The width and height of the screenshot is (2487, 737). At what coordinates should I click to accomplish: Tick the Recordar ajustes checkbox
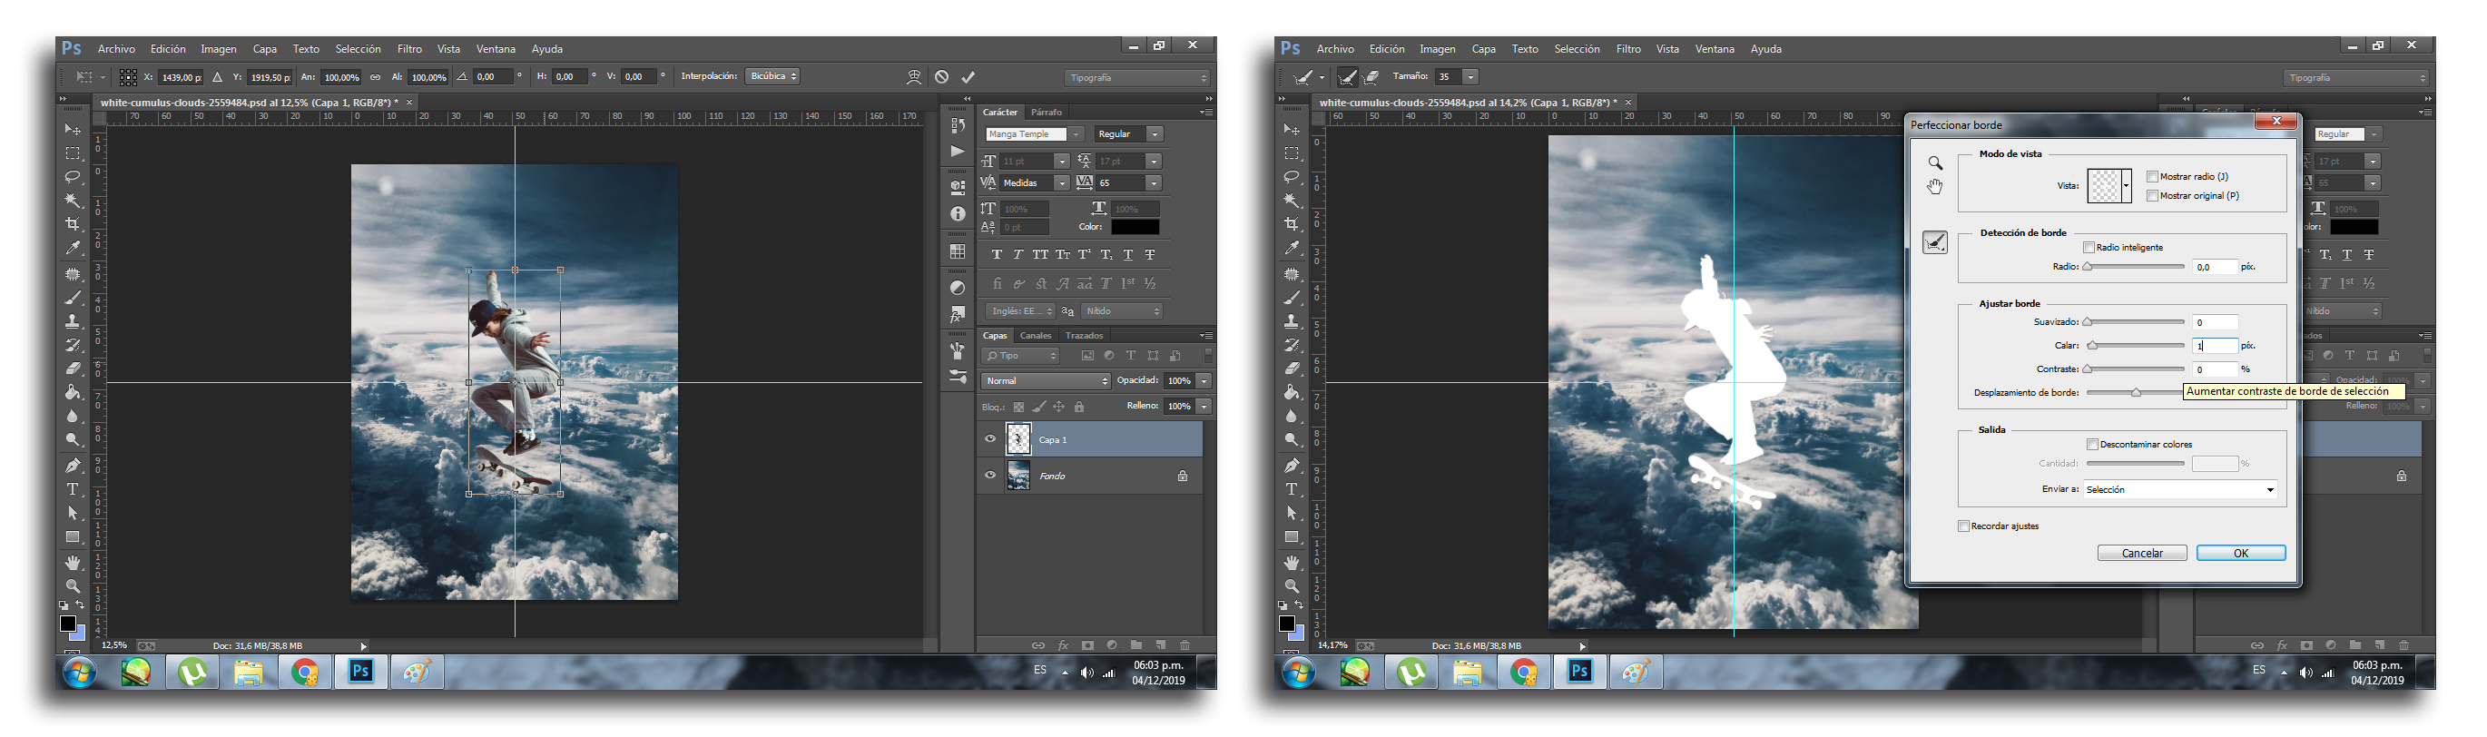pyautogui.click(x=1962, y=526)
